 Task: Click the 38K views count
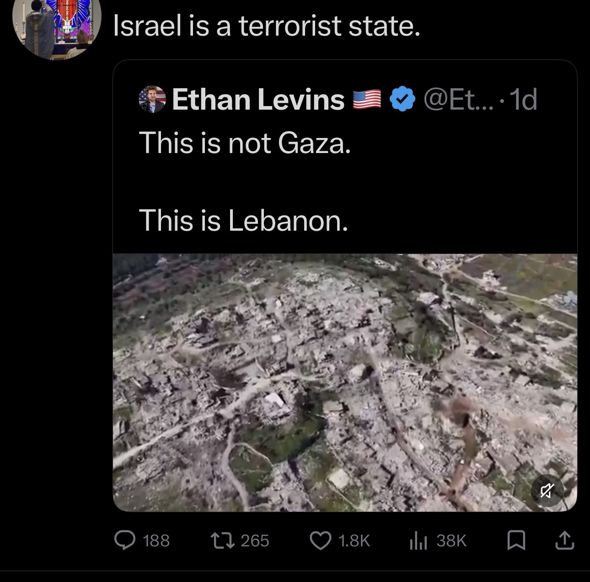click(x=451, y=541)
